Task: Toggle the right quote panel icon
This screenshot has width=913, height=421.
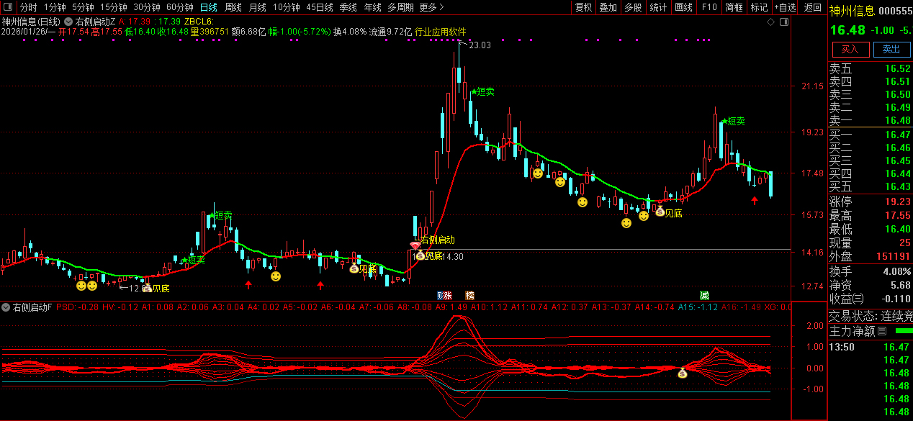Action: tap(783, 22)
